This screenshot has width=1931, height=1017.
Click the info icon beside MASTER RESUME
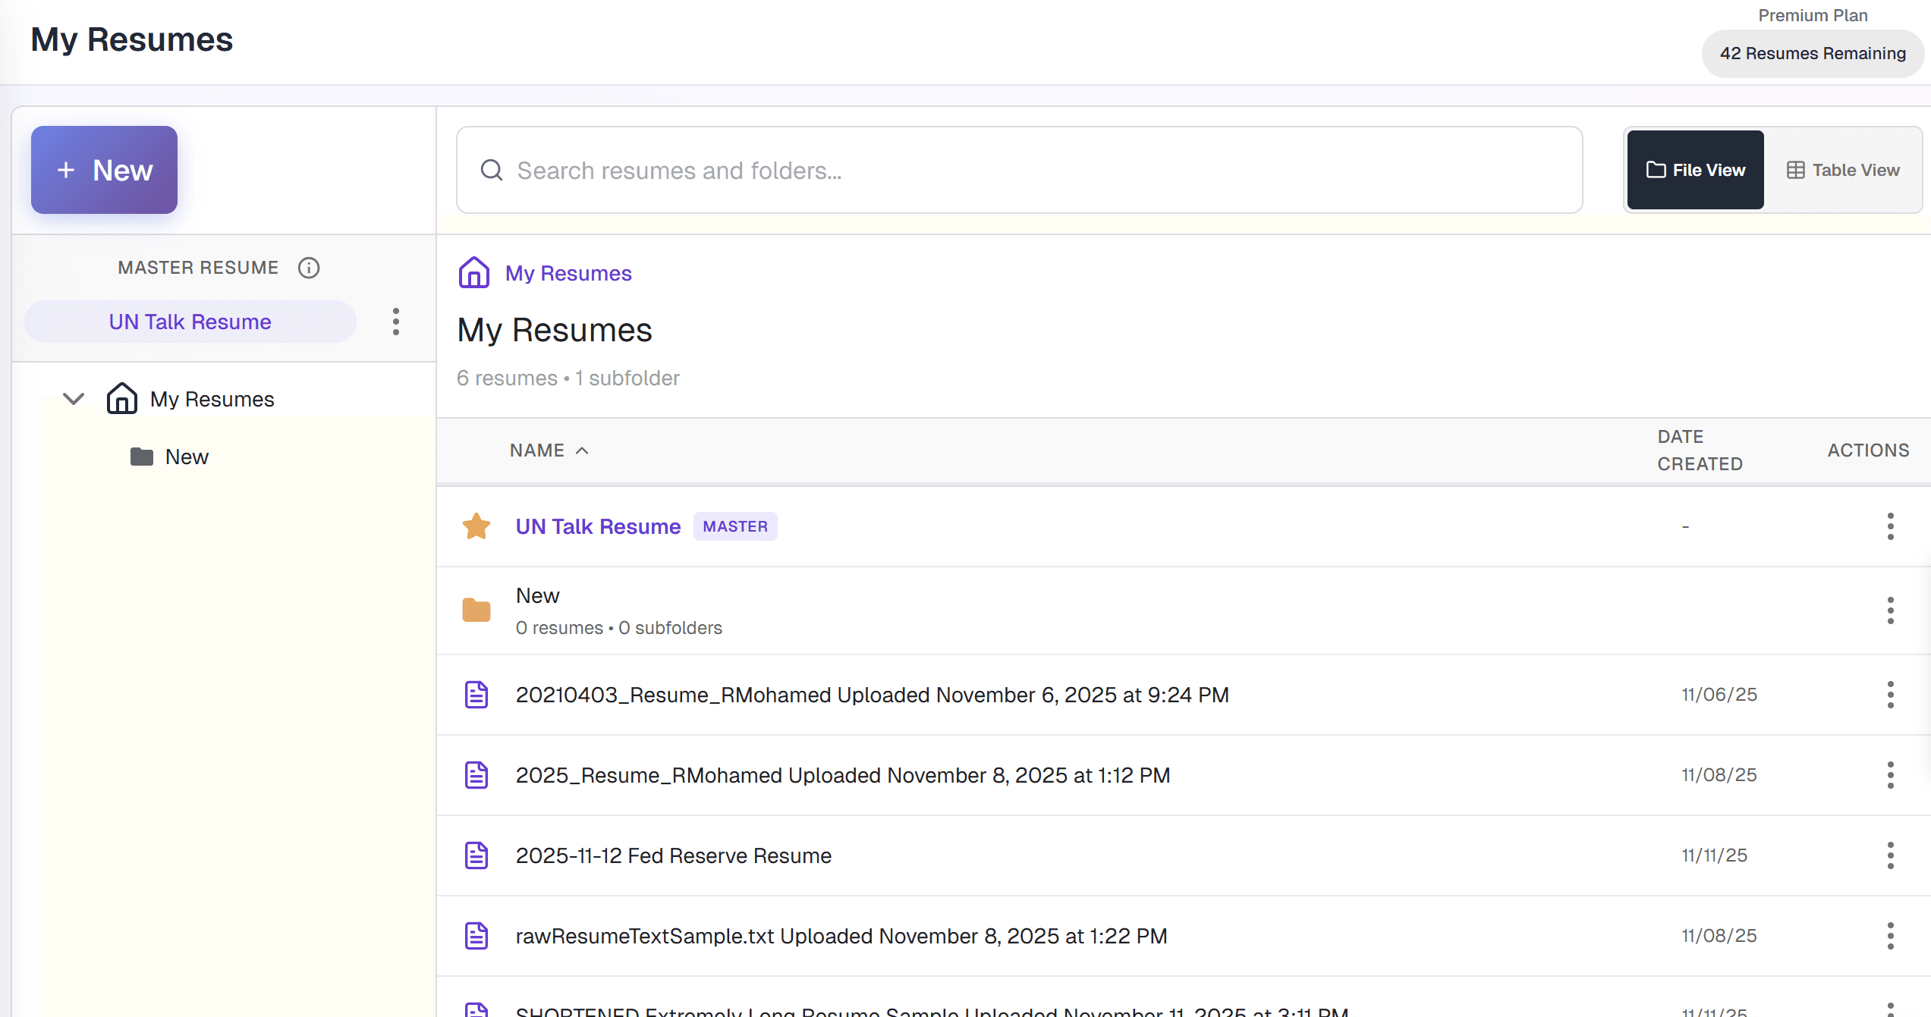[x=309, y=267]
